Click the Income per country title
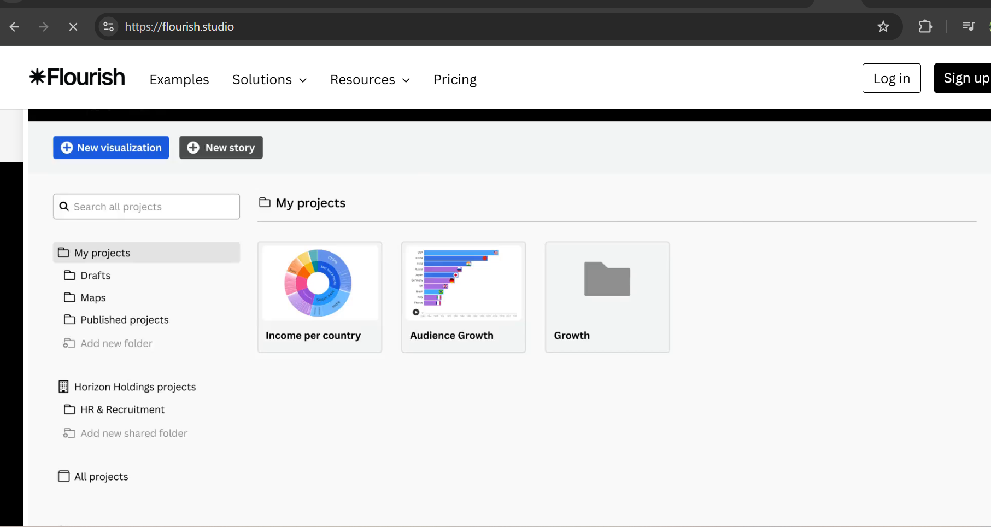The image size is (991, 527). pos(313,336)
